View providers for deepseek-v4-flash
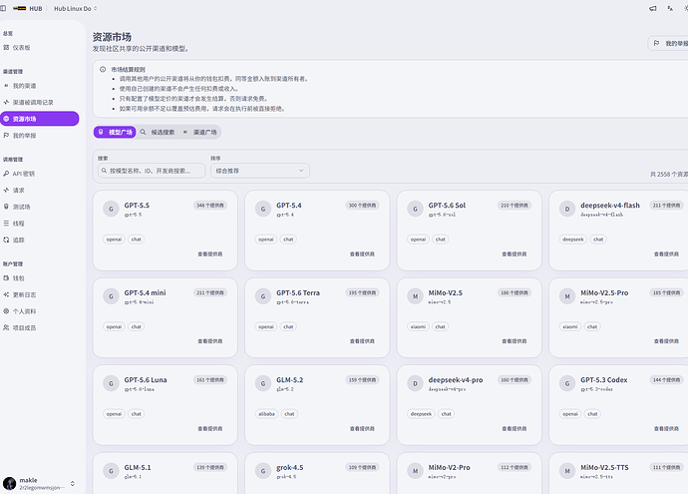The width and height of the screenshot is (688, 494). tap(666, 253)
